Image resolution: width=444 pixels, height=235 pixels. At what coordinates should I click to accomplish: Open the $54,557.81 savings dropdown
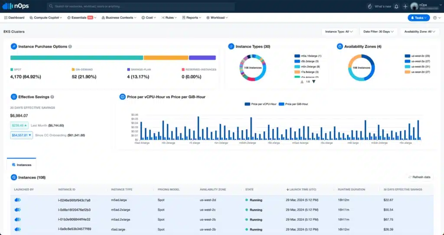pyautogui.click(x=22, y=135)
